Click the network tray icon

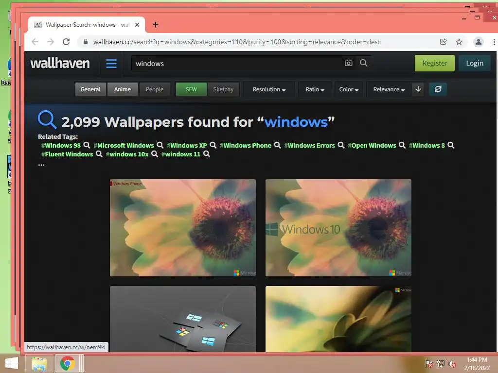click(441, 364)
